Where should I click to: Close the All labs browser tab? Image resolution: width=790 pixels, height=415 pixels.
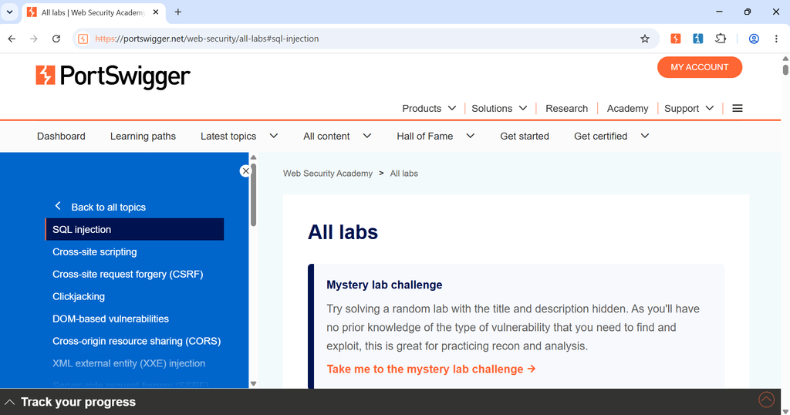(156, 12)
